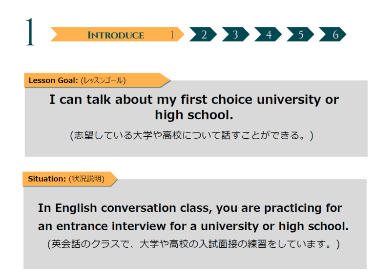
Task: Click the situation English description text
Action: 193,217
